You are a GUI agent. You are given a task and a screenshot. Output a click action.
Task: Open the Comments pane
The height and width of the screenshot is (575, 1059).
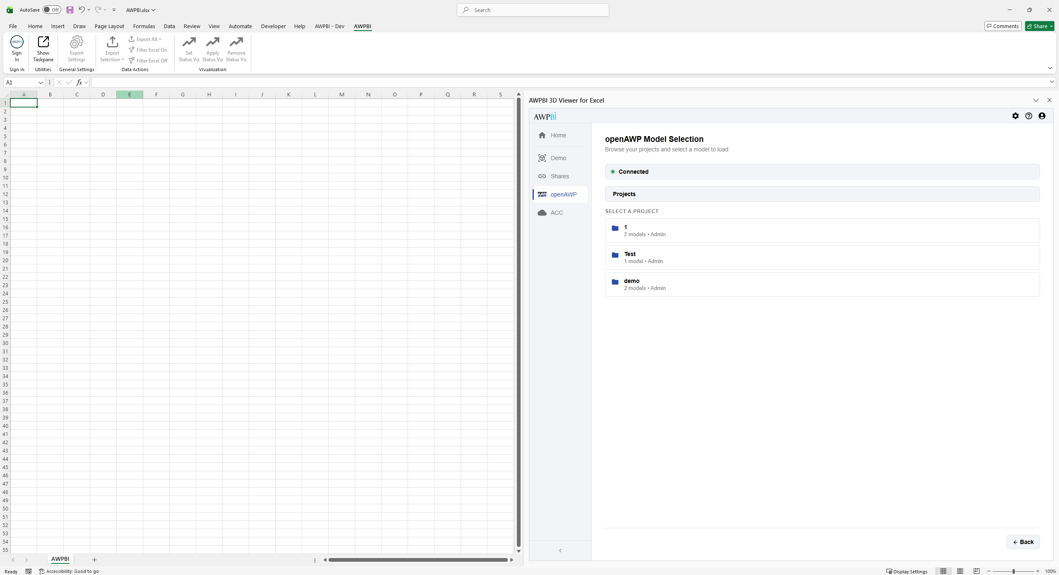pyautogui.click(x=1003, y=26)
